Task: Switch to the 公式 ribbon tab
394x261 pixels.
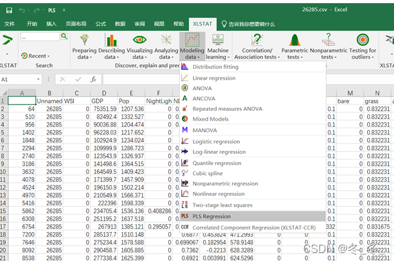Action: click(100, 24)
